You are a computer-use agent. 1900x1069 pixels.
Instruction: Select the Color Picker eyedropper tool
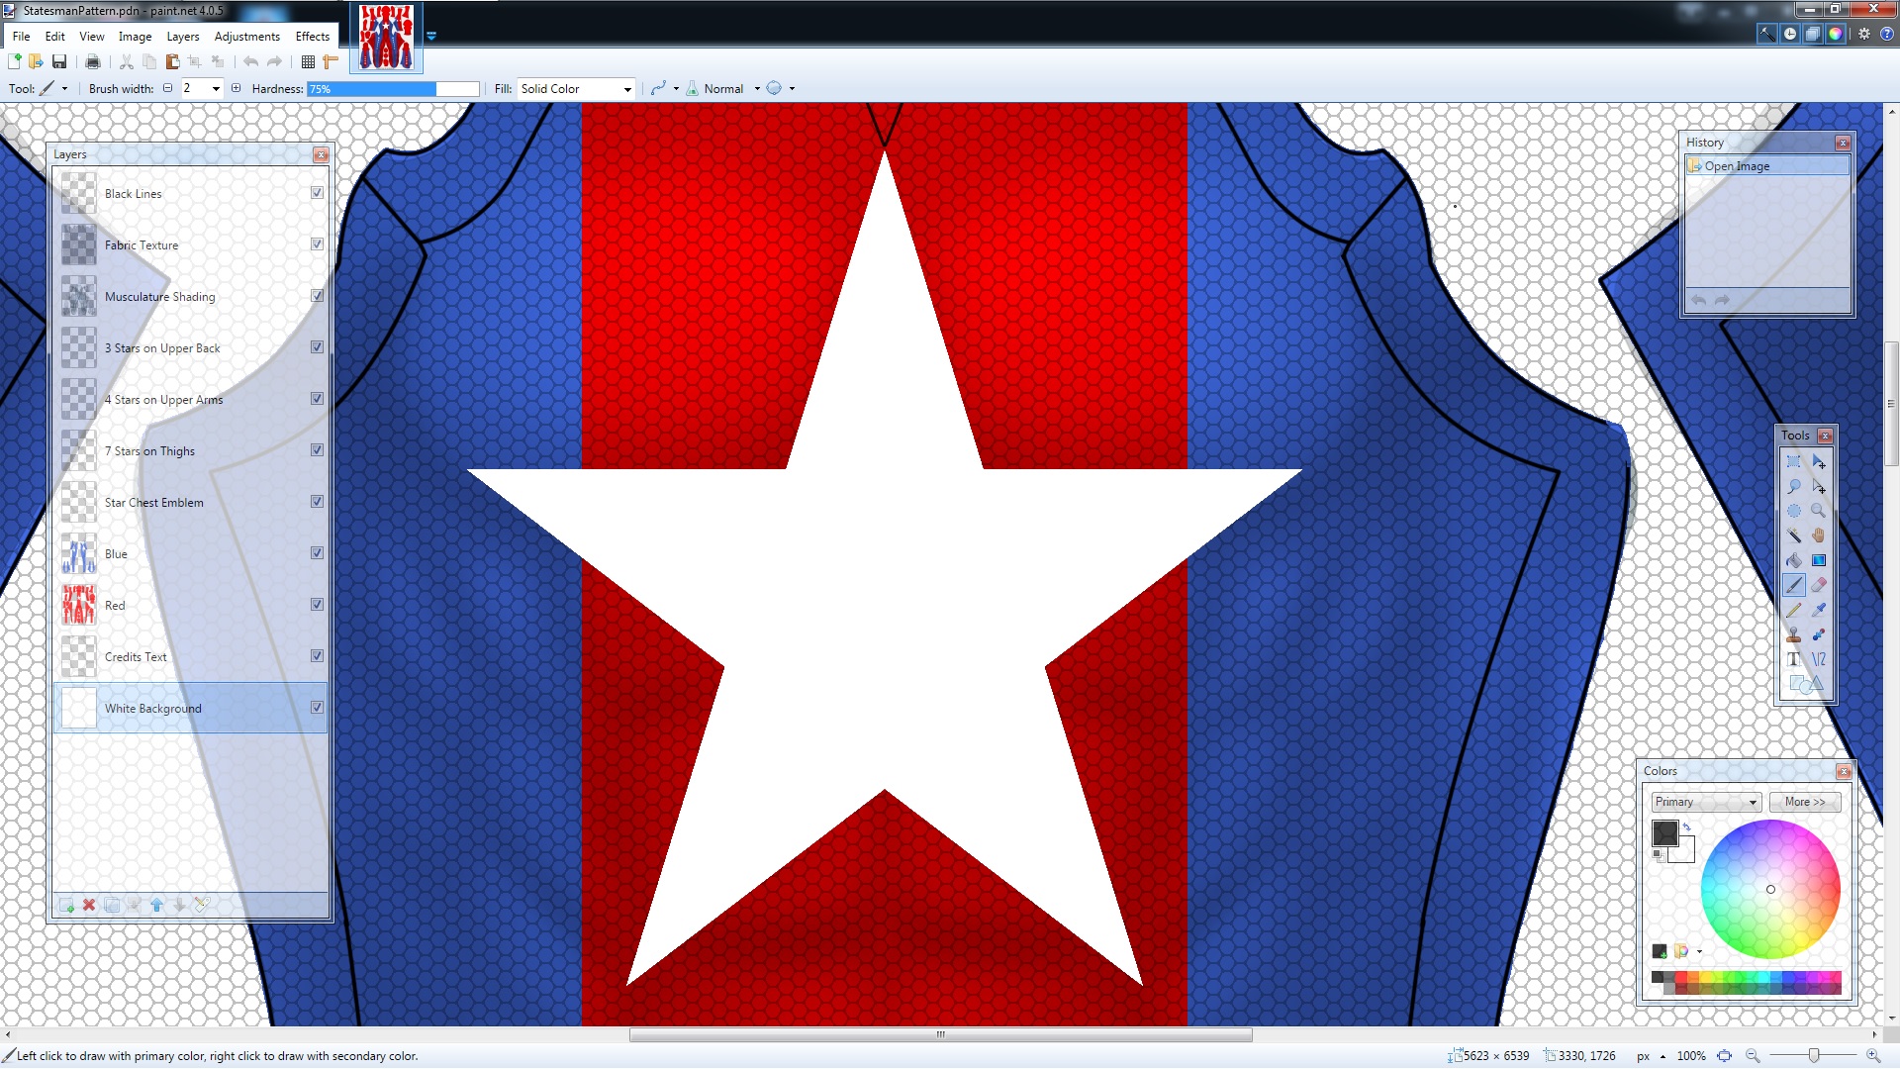coord(1819,610)
